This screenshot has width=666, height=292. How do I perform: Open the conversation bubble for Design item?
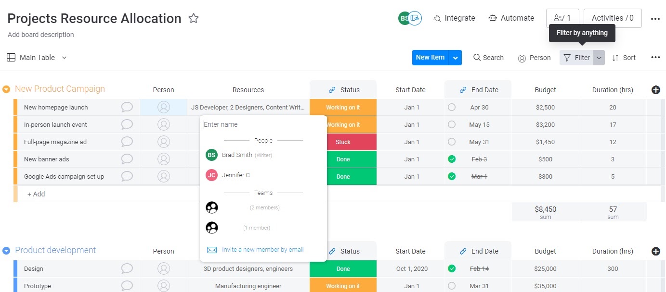(x=127, y=269)
